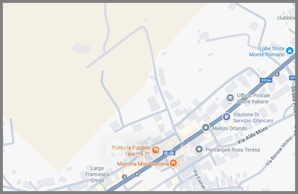Select the Ufficio Postale mail icon

point(230,98)
